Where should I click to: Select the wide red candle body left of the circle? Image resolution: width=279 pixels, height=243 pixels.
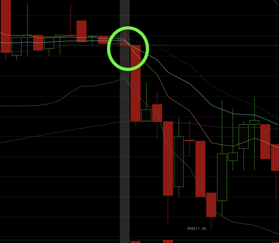(103, 40)
